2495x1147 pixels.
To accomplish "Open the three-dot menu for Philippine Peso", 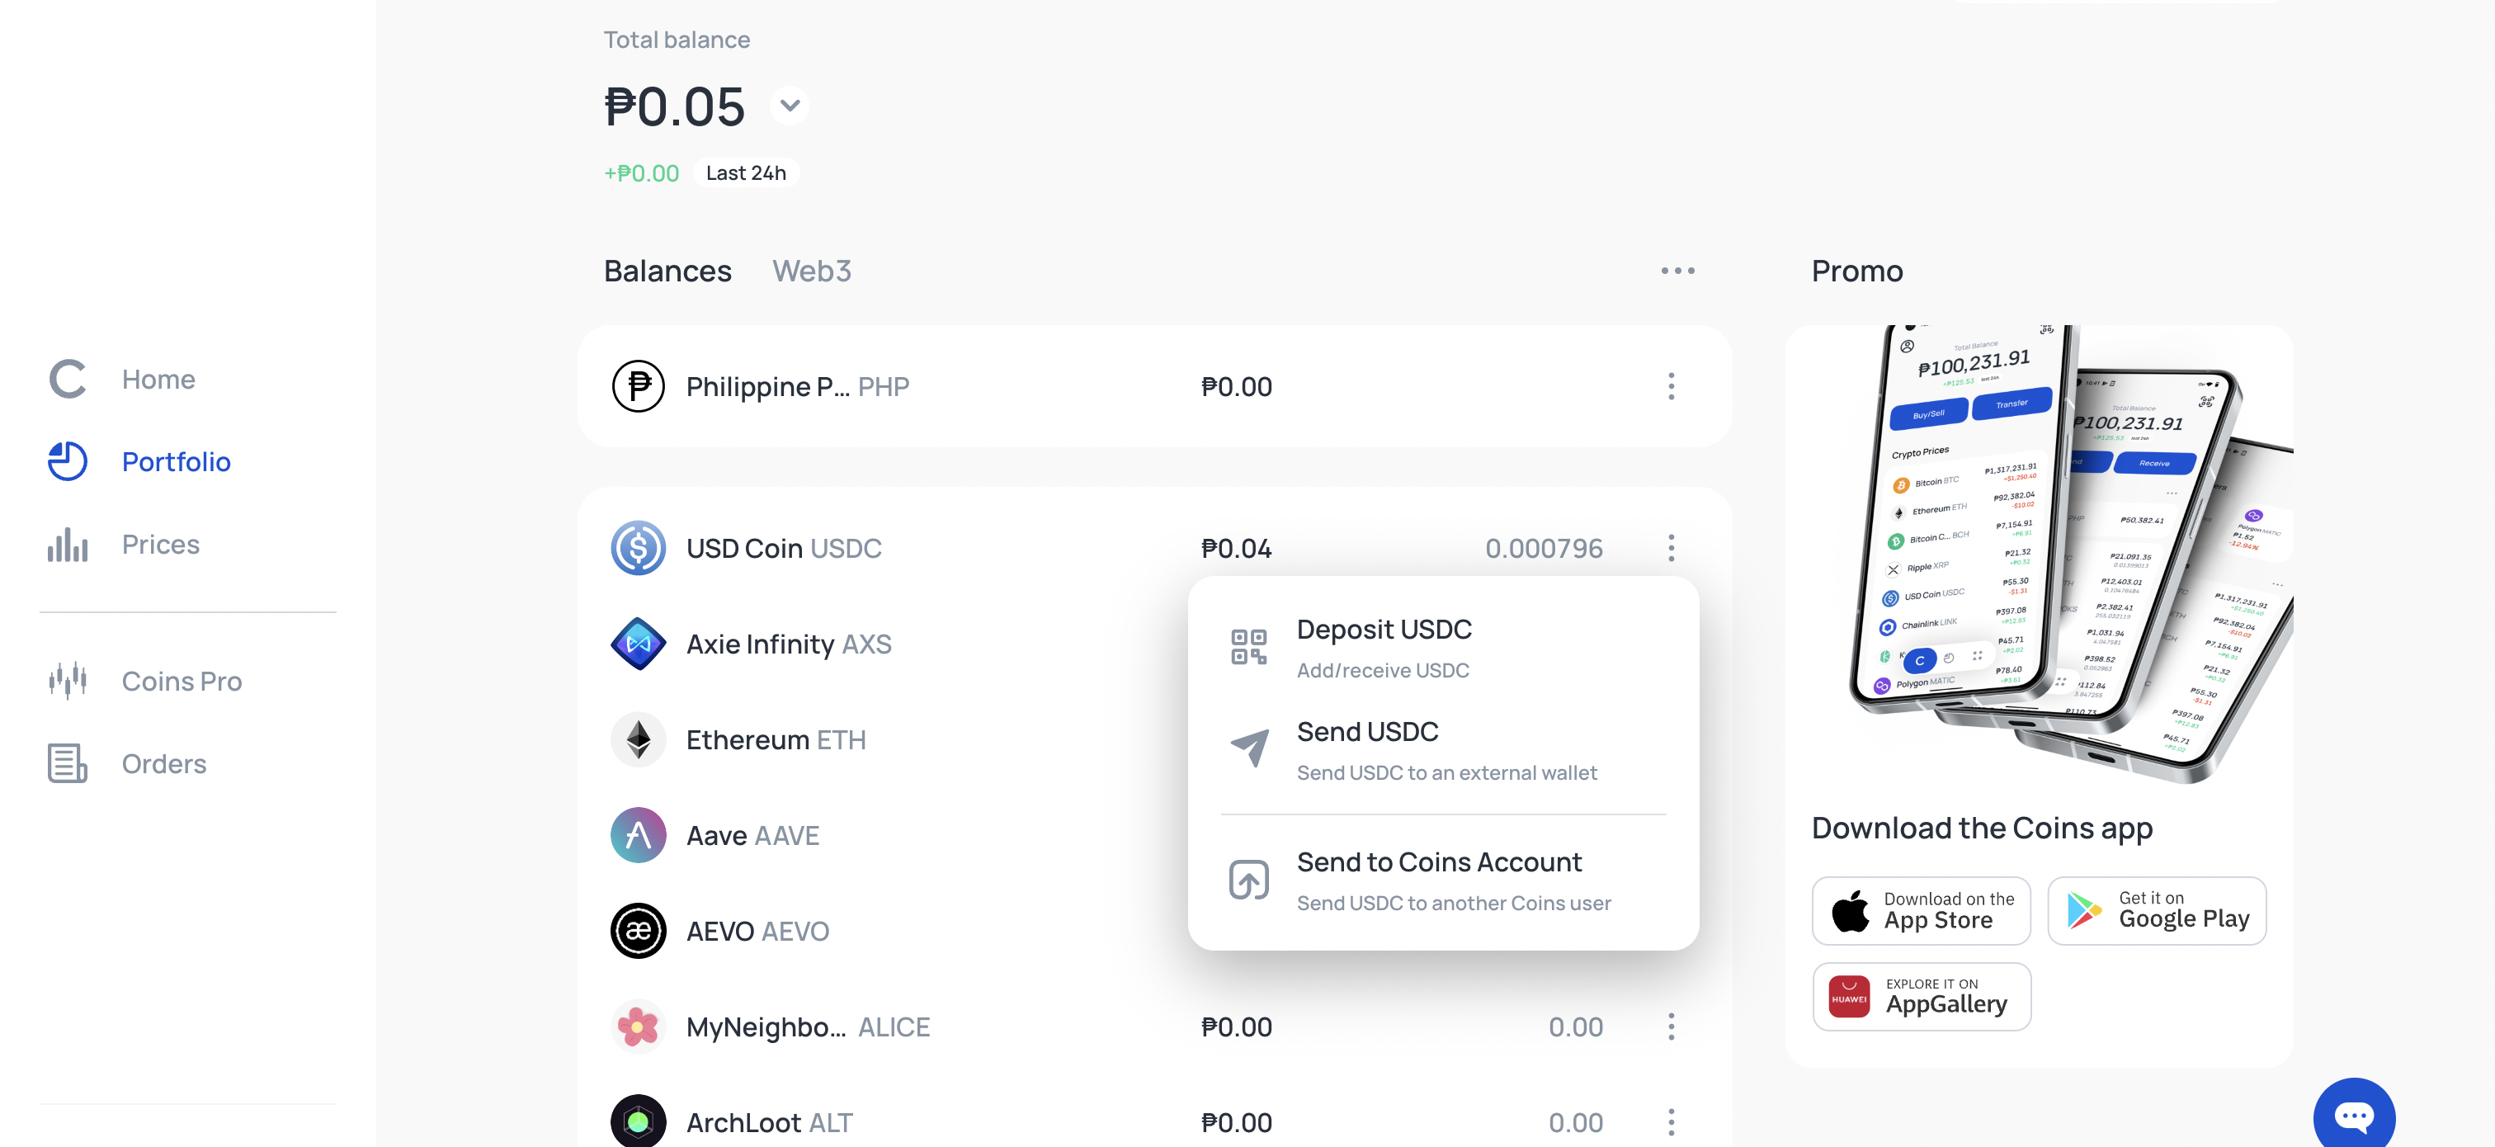I will pyautogui.click(x=1671, y=386).
